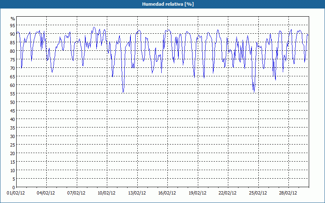The width and height of the screenshot is (325, 203).
Task: Click the 30 value on the vertical axis
Action: pyautogui.click(x=13, y=136)
